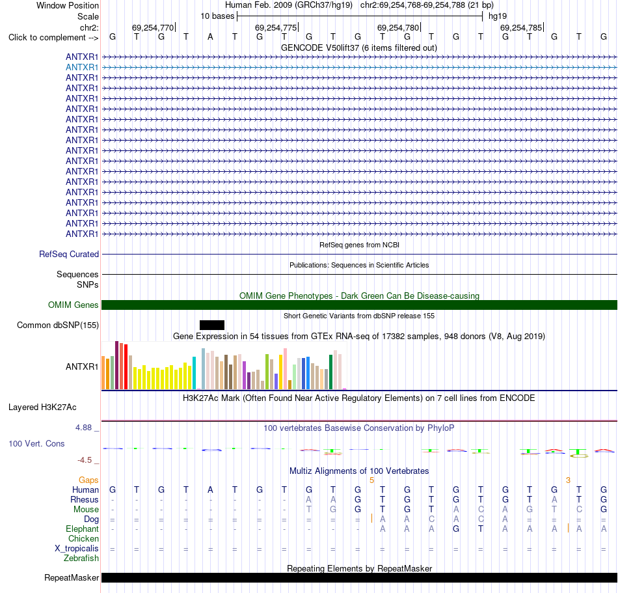618x593 pixels.
Task: Click the PhyloP lower value '-4.5'
Action: [85, 460]
